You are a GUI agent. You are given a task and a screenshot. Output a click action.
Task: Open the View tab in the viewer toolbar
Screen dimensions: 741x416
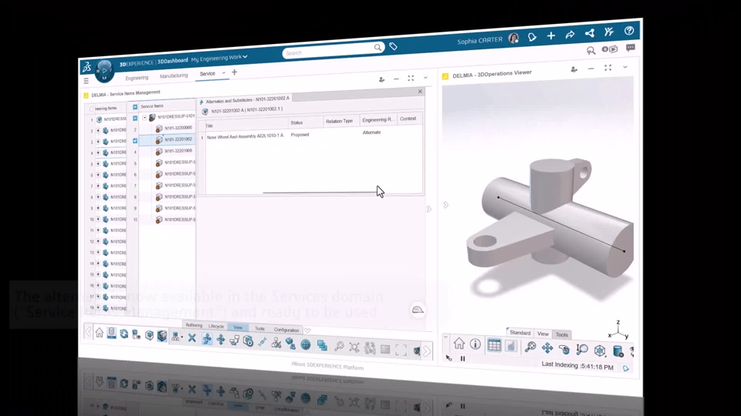pos(543,334)
